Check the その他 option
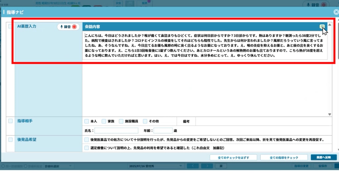This screenshot has height=190, width=339. pyautogui.click(x=145, y=121)
